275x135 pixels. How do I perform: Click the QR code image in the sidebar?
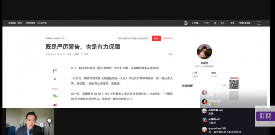pyautogui.click(x=234, y=85)
